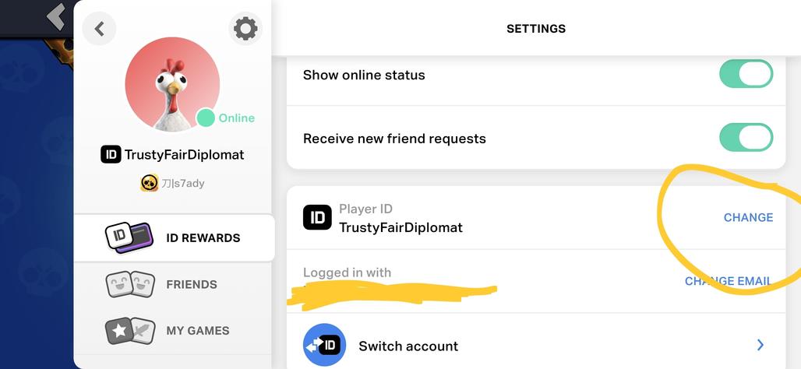The image size is (801, 369).
Task: Click the green Online status indicator
Action: pos(206,118)
